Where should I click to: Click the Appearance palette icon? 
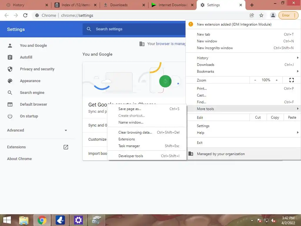(x=10, y=81)
